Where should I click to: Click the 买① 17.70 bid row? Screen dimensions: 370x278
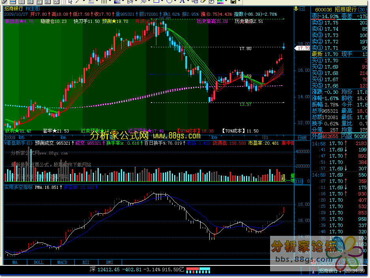click(340, 61)
